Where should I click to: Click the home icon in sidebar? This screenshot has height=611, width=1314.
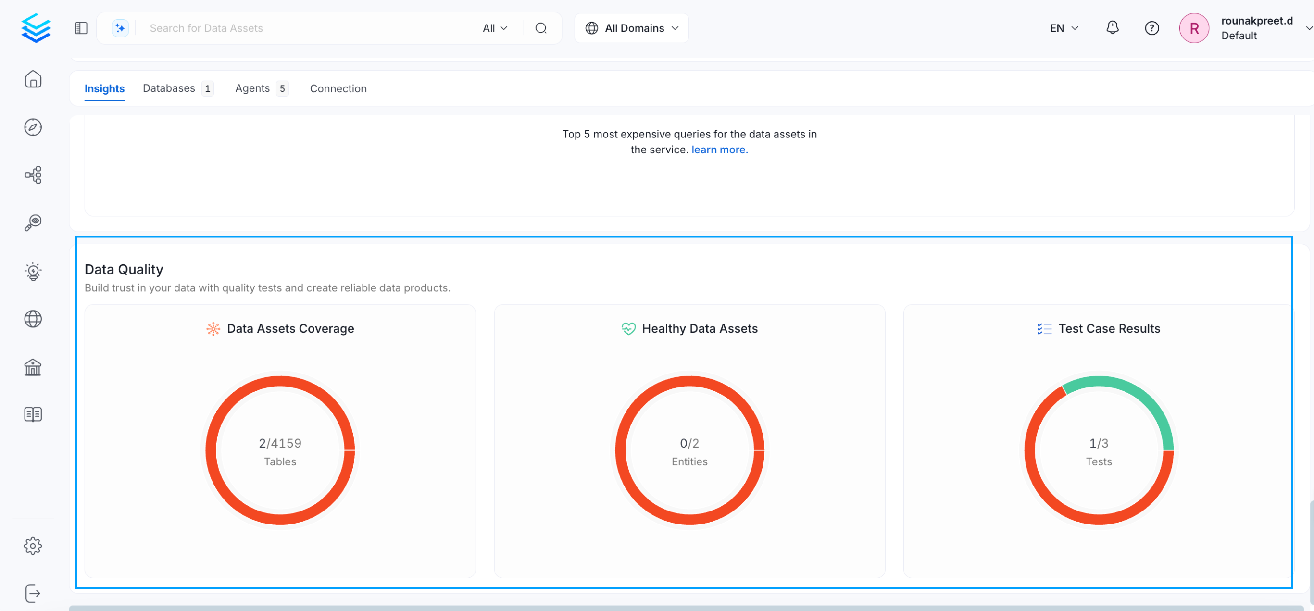tap(33, 79)
